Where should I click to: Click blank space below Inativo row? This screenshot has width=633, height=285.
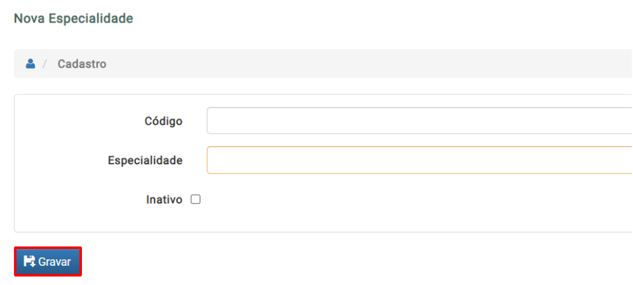pyautogui.click(x=323, y=219)
